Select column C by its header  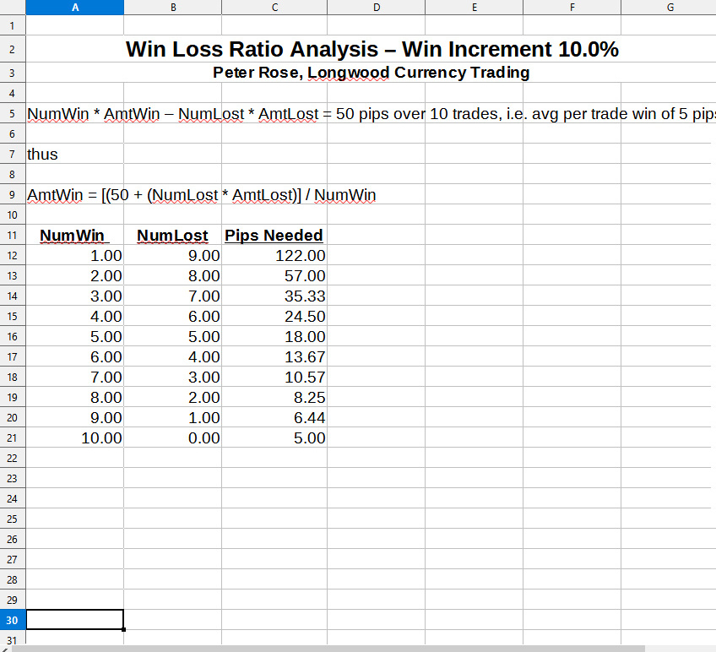[x=274, y=8]
